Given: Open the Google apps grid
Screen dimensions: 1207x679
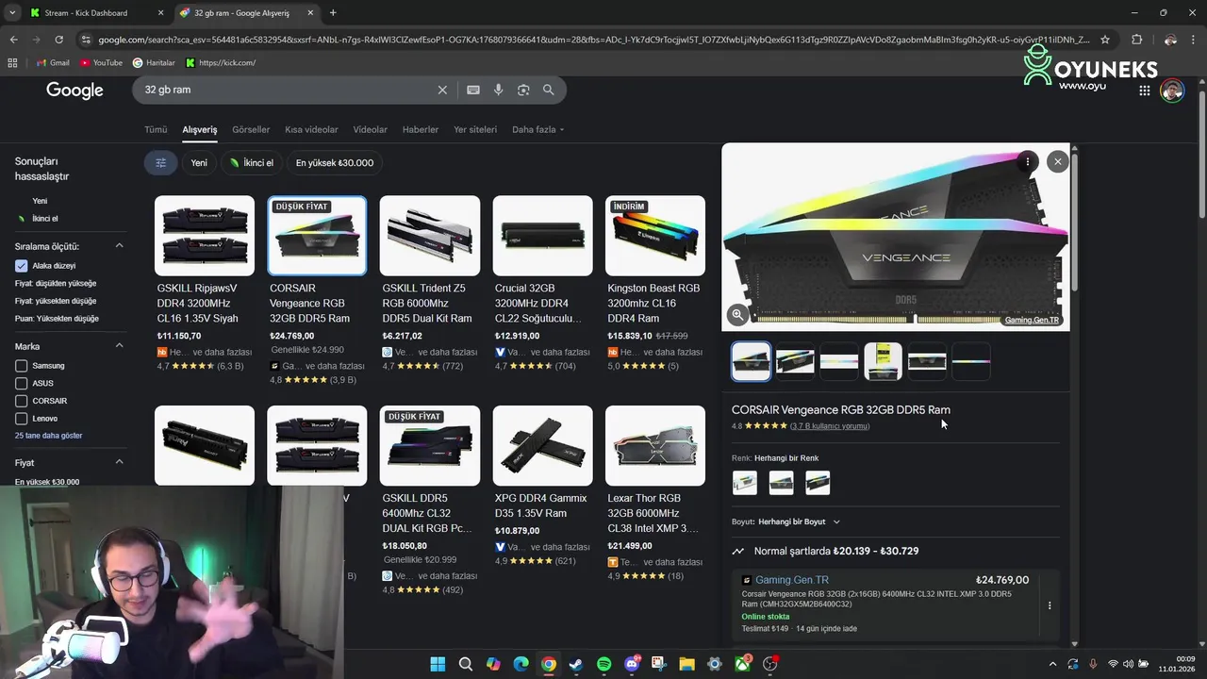Looking at the screenshot, I should pos(1144,91).
